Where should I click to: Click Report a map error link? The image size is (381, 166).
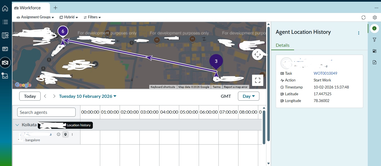[236, 87]
